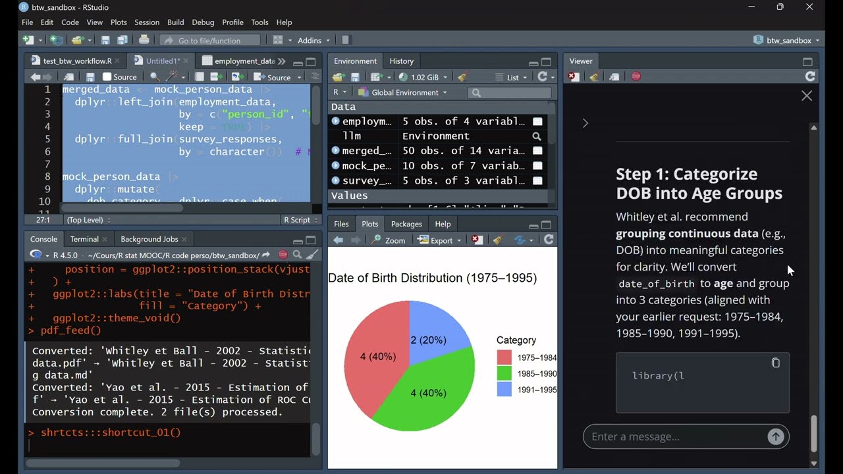This screenshot has height=474, width=843.
Task: Maximize the Viewer pane
Action: point(807,61)
